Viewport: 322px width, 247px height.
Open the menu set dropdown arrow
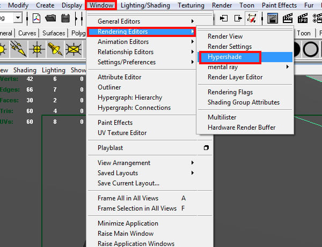(18, 18)
